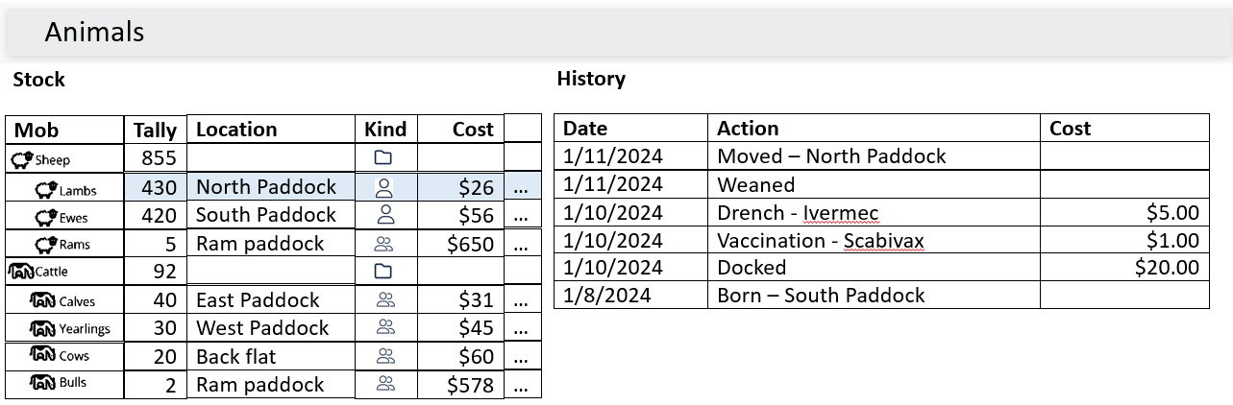This screenshot has width=1233, height=405.
Task: Click the sheep icon beside Ewes
Action: click(x=45, y=217)
